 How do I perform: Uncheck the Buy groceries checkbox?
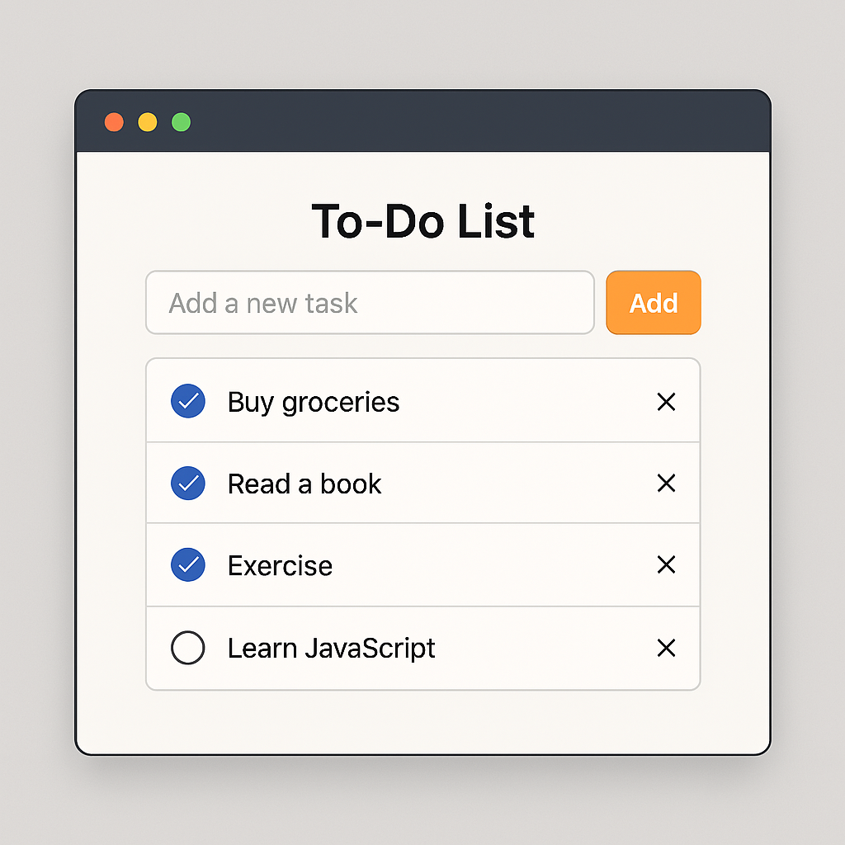tap(188, 402)
